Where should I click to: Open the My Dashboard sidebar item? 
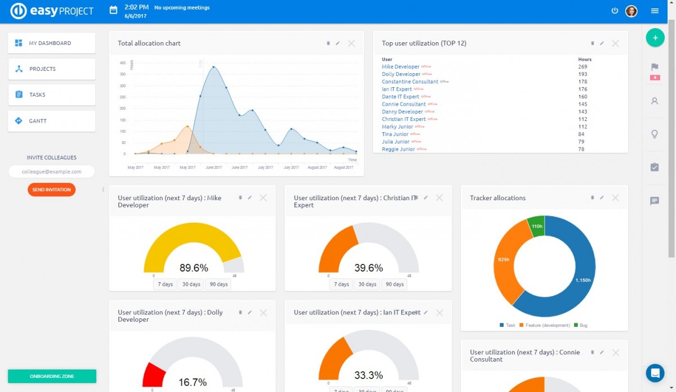[x=51, y=43]
